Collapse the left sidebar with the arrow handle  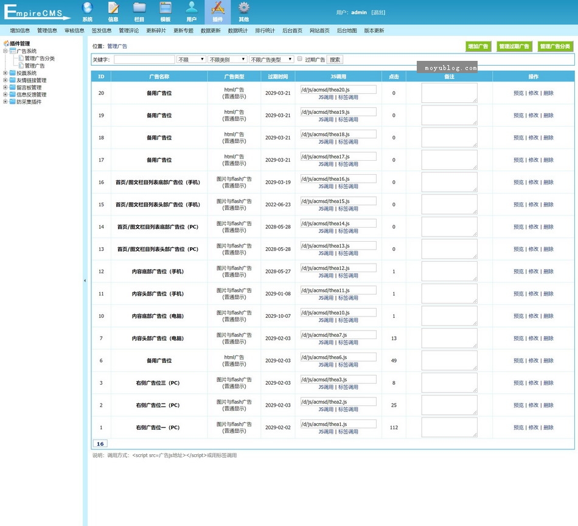[85, 281]
